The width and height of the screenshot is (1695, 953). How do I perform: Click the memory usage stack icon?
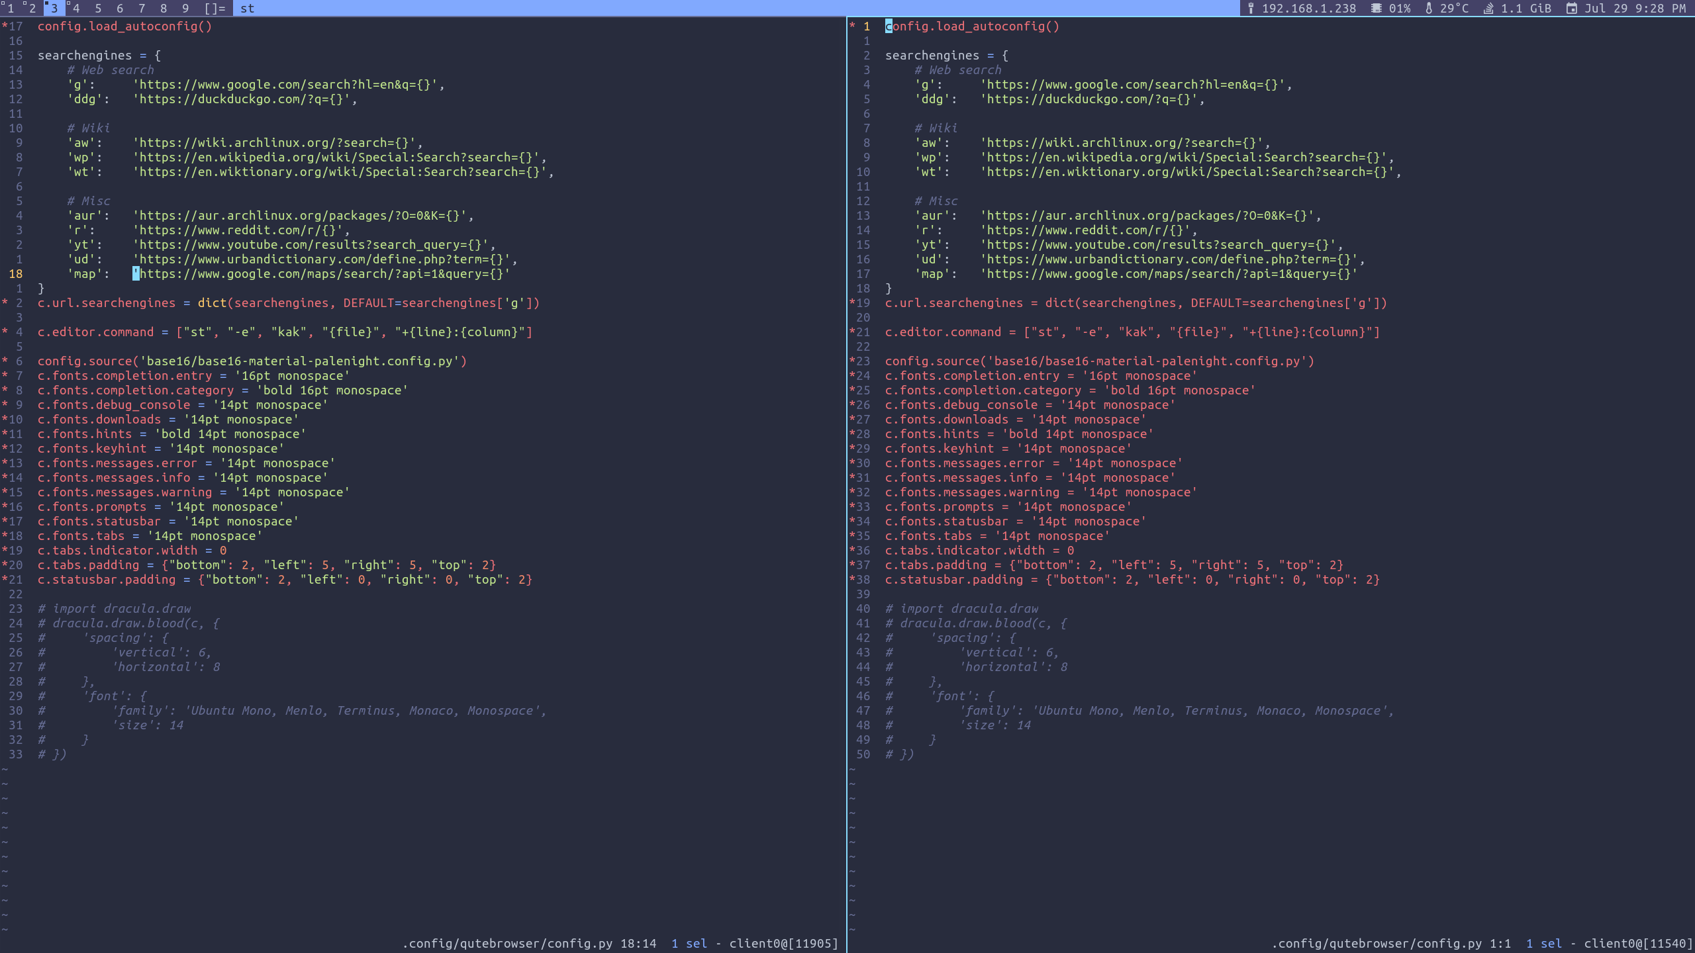(x=1488, y=9)
